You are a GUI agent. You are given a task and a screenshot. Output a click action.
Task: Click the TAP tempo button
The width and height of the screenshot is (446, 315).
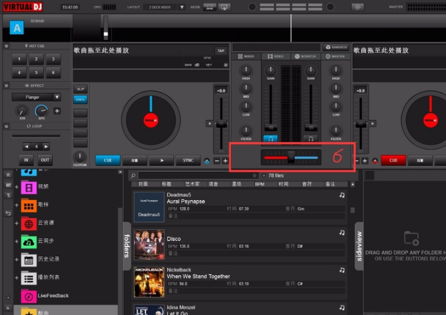tap(221, 51)
